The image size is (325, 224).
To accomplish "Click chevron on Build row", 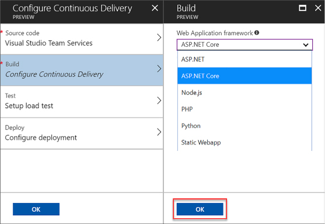I will coord(159,68).
